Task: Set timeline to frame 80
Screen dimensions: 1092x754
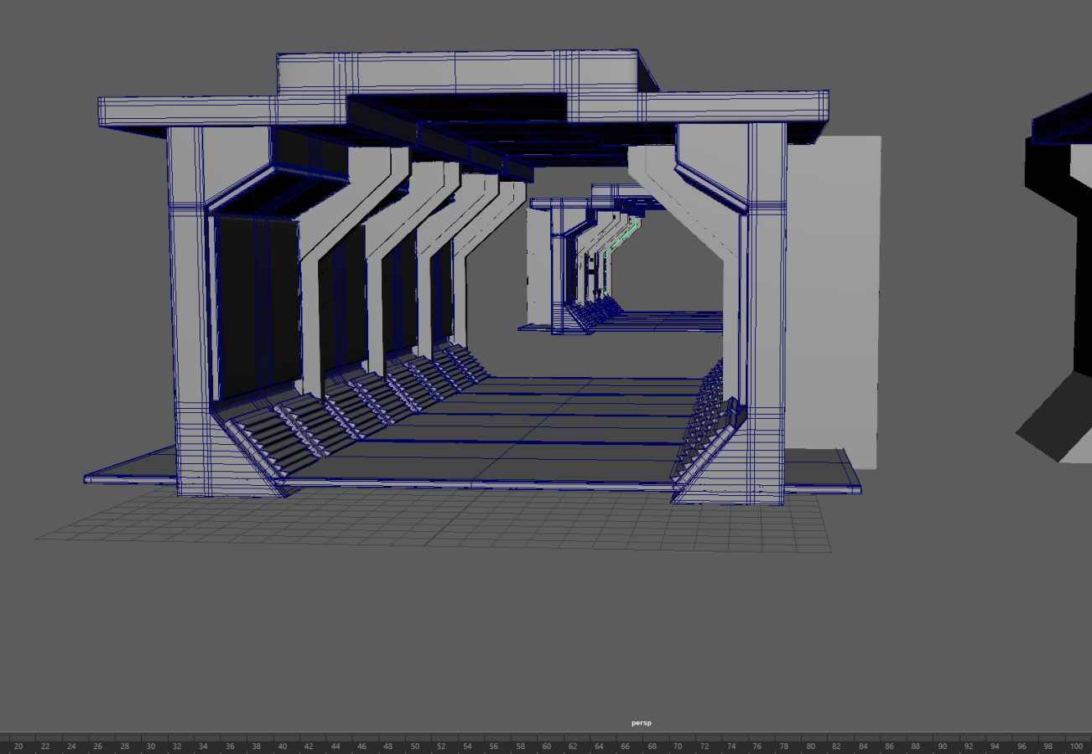Action: pos(809,746)
